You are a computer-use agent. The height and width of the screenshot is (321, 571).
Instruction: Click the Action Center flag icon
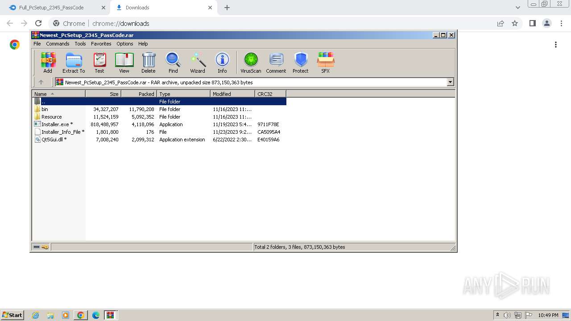point(529,315)
